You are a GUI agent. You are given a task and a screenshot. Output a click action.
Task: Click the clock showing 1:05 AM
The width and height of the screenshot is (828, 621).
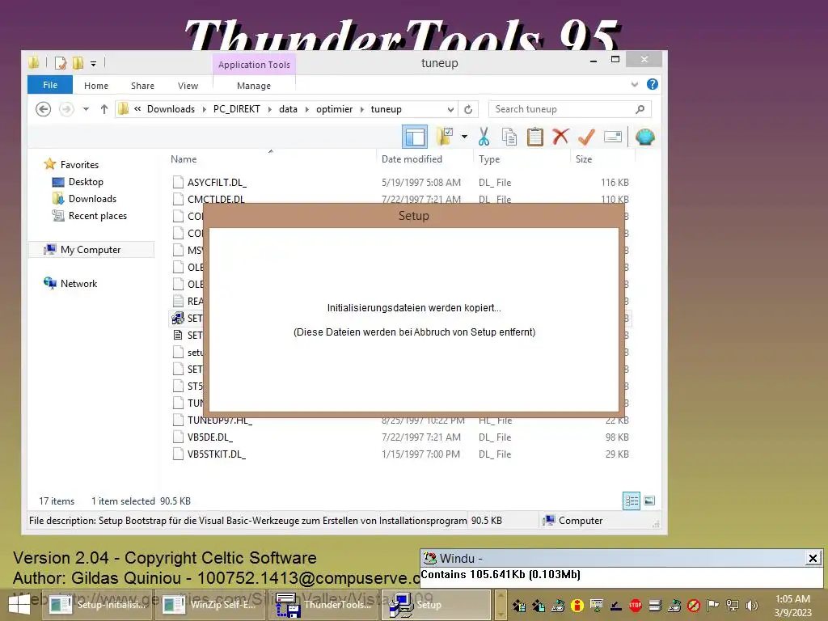point(792,599)
